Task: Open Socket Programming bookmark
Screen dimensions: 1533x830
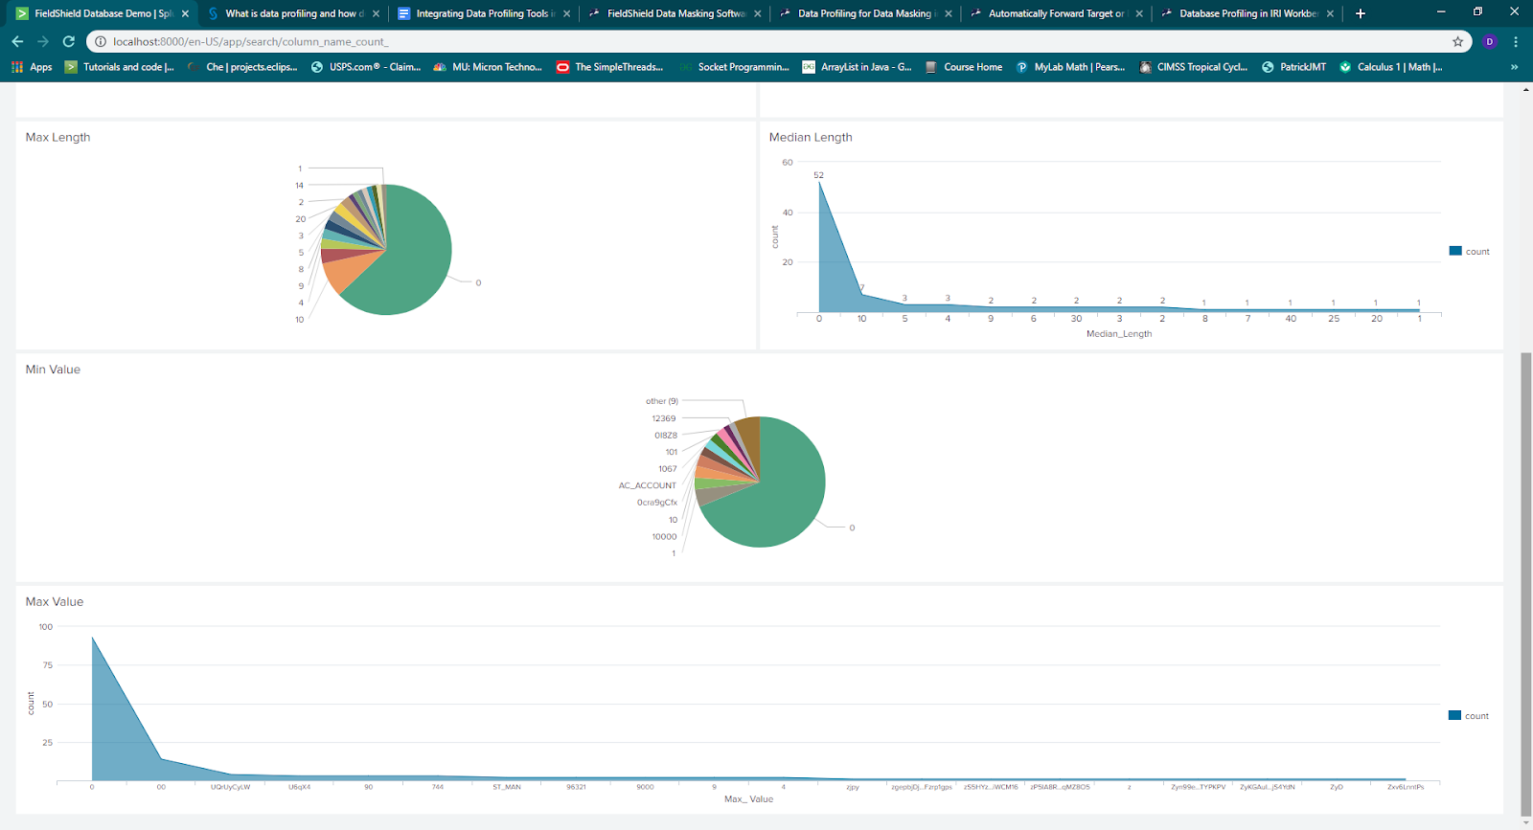Action: click(734, 67)
